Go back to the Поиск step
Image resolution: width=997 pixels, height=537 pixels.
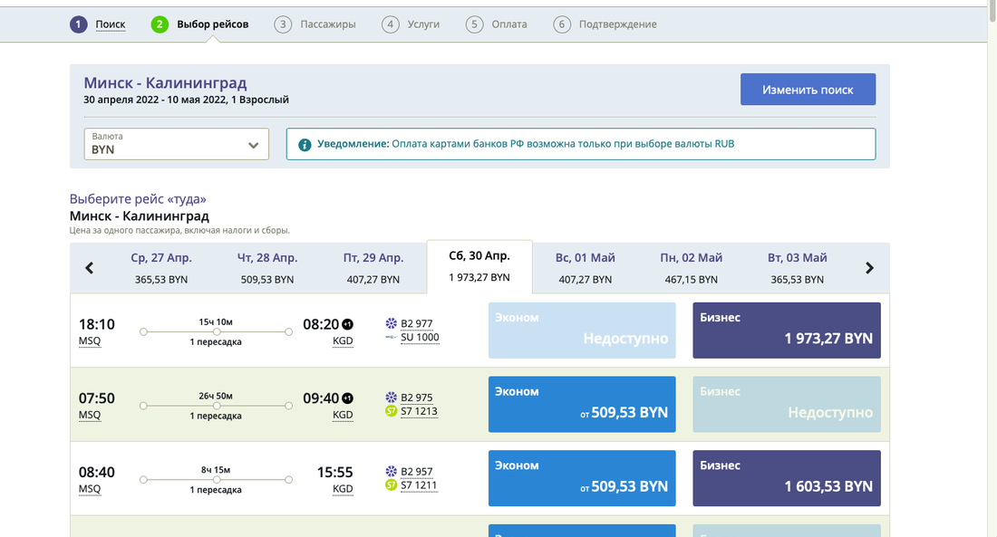tap(111, 24)
